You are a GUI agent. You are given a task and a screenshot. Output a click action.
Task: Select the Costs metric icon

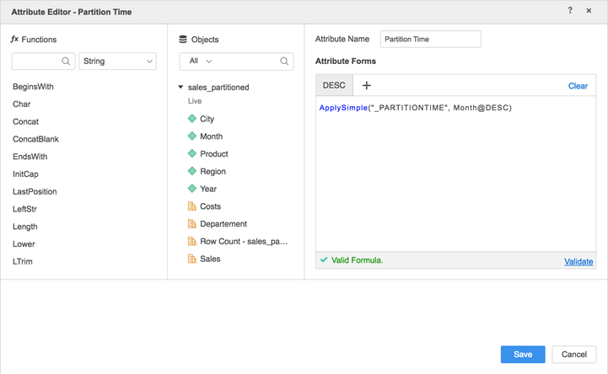(192, 206)
